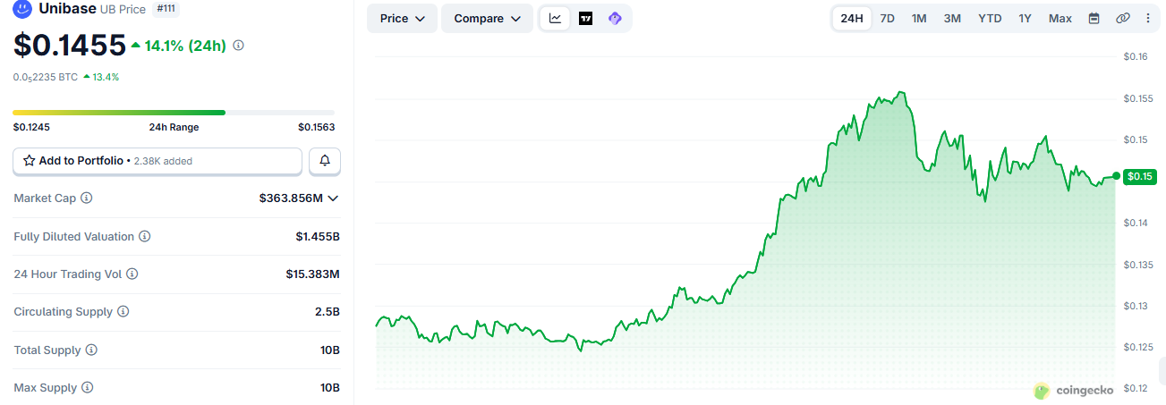This screenshot has height=405, width=1166.
Task: Click info icon next to 24h percentage change
Action: tap(238, 45)
